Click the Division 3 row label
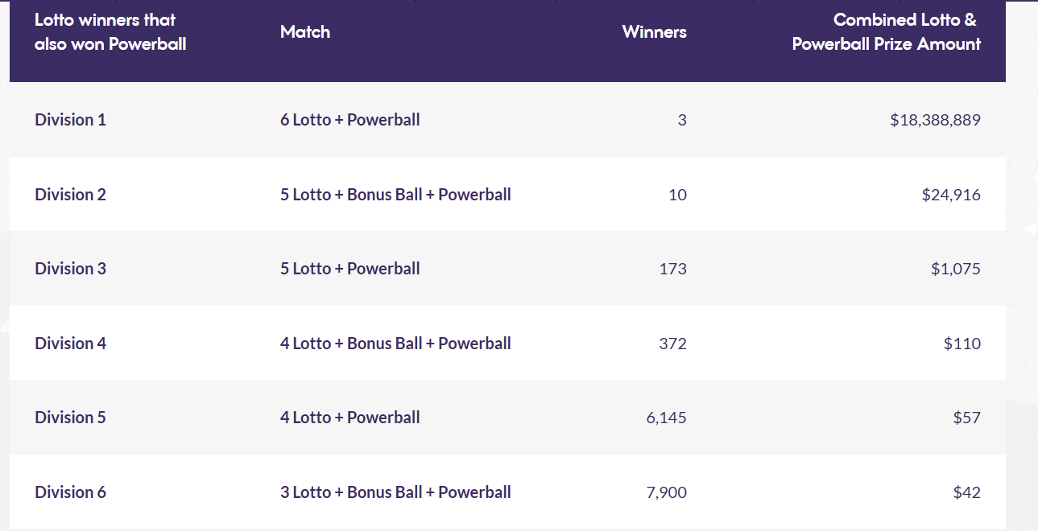This screenshot has width=1038, height=531. [x=70, y=269]
